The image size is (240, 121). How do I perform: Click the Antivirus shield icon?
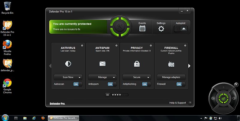68,64
